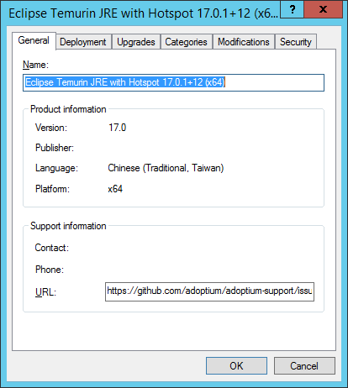The width and height of the screenshot is (348, 388).
Task: Click the Name label
Action: click(x=35, y=65)
